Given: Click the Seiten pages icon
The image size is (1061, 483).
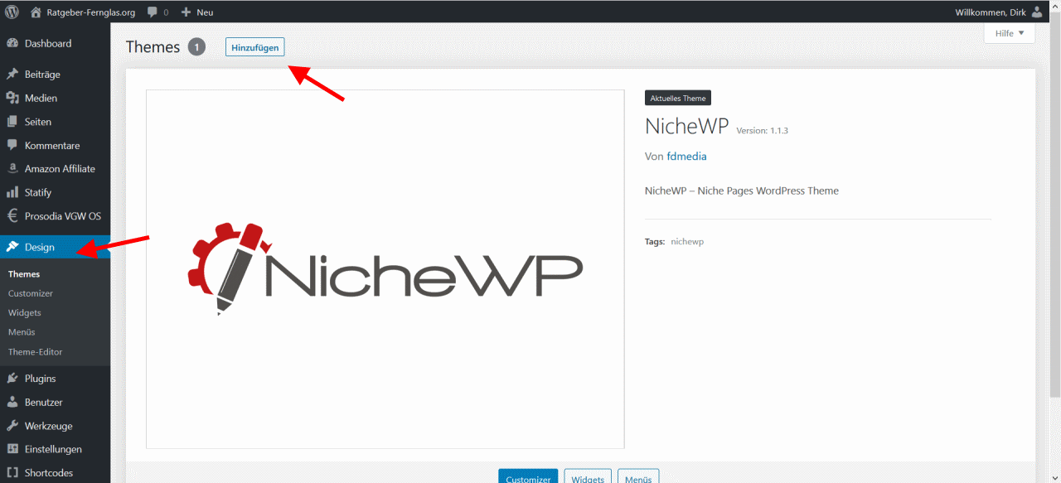Looking at the screenshot, I should tap(12, 122).
